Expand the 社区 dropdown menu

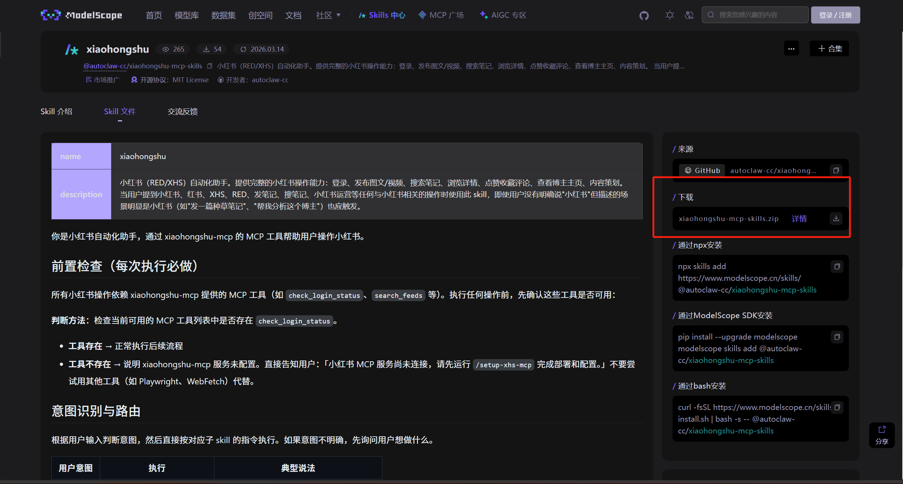point(328,15)
